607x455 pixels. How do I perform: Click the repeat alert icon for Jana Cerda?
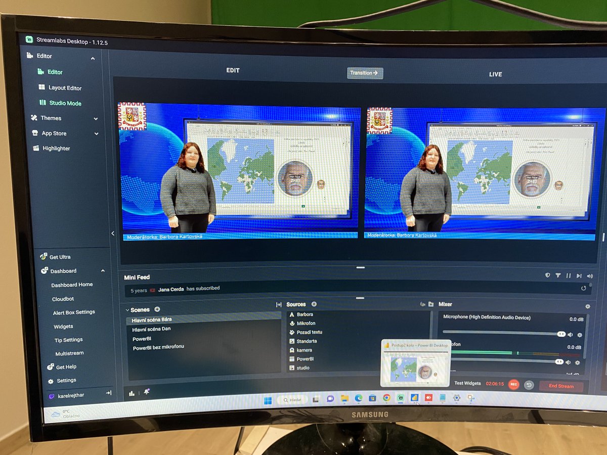click(x=584, y=288)
